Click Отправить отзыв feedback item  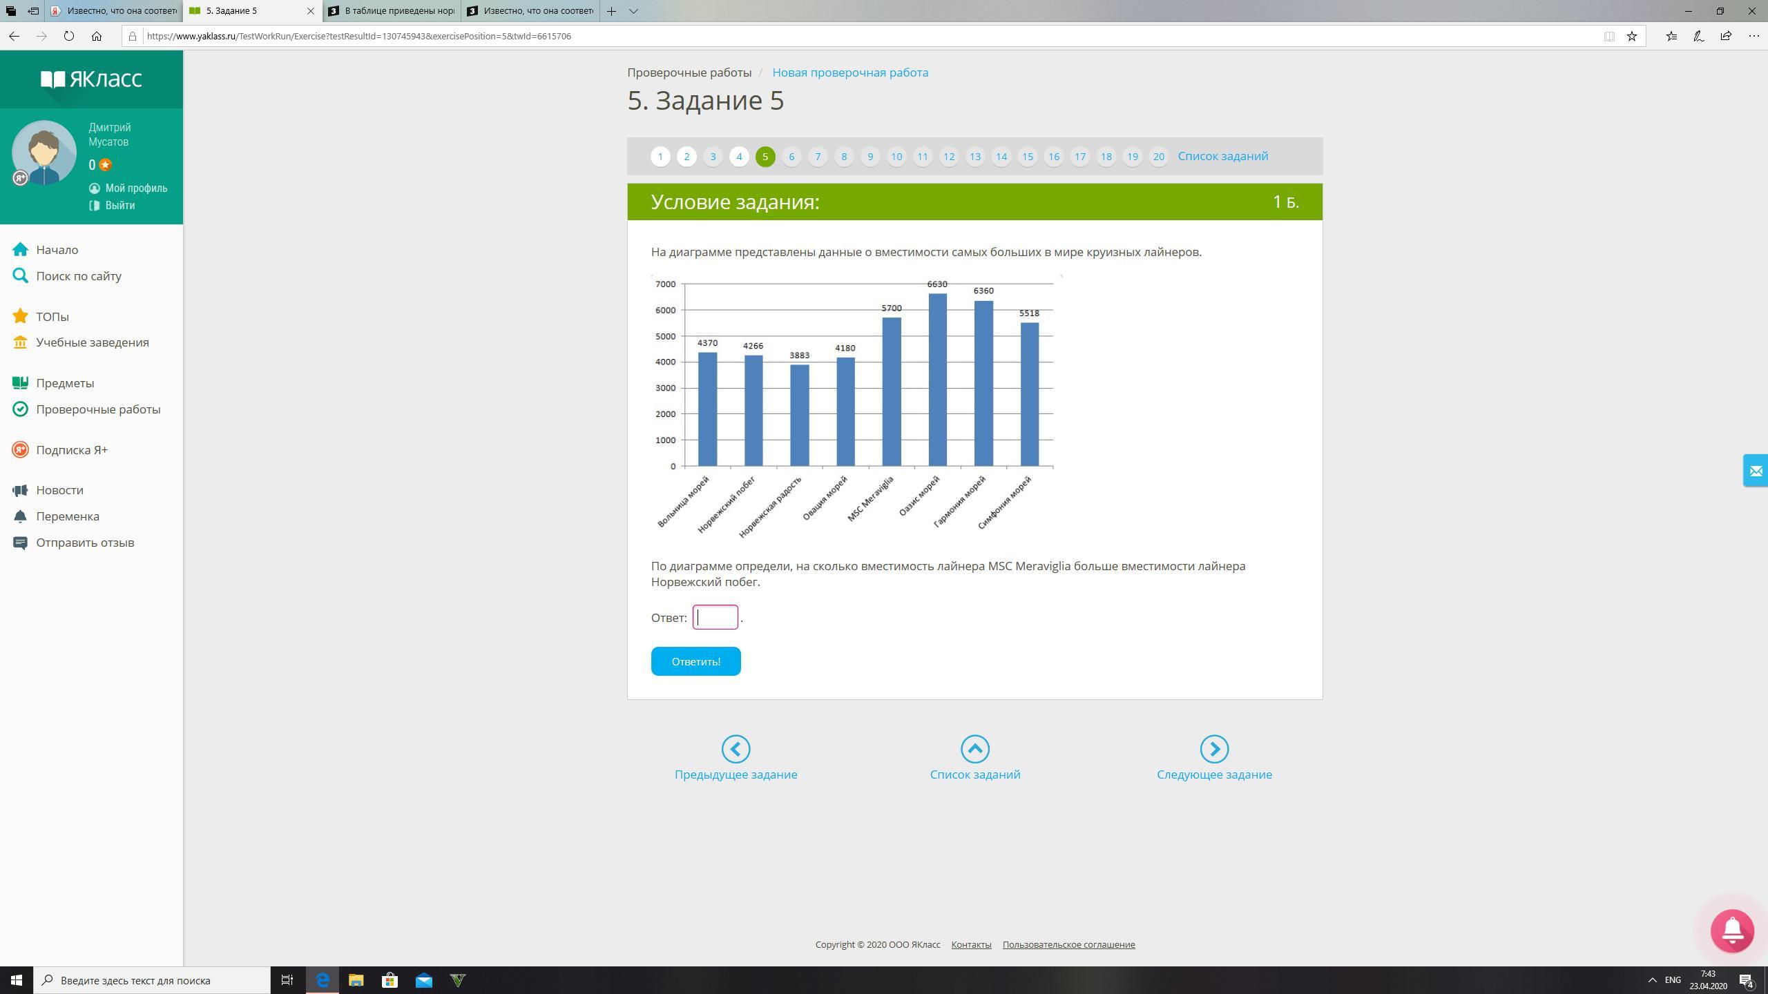85,543
